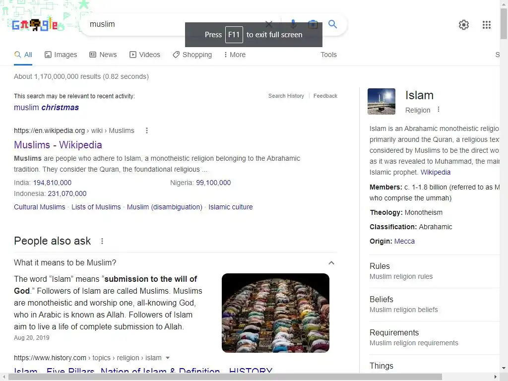
Task: Open the Cultural Muslims sitelink
Action: (x=40, y=207)
